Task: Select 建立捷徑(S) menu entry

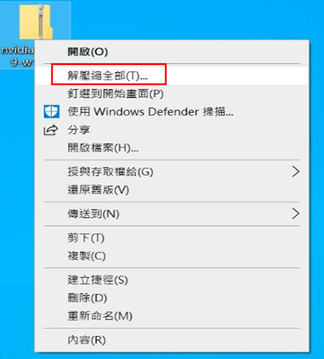Action: (x=172, y=280)
